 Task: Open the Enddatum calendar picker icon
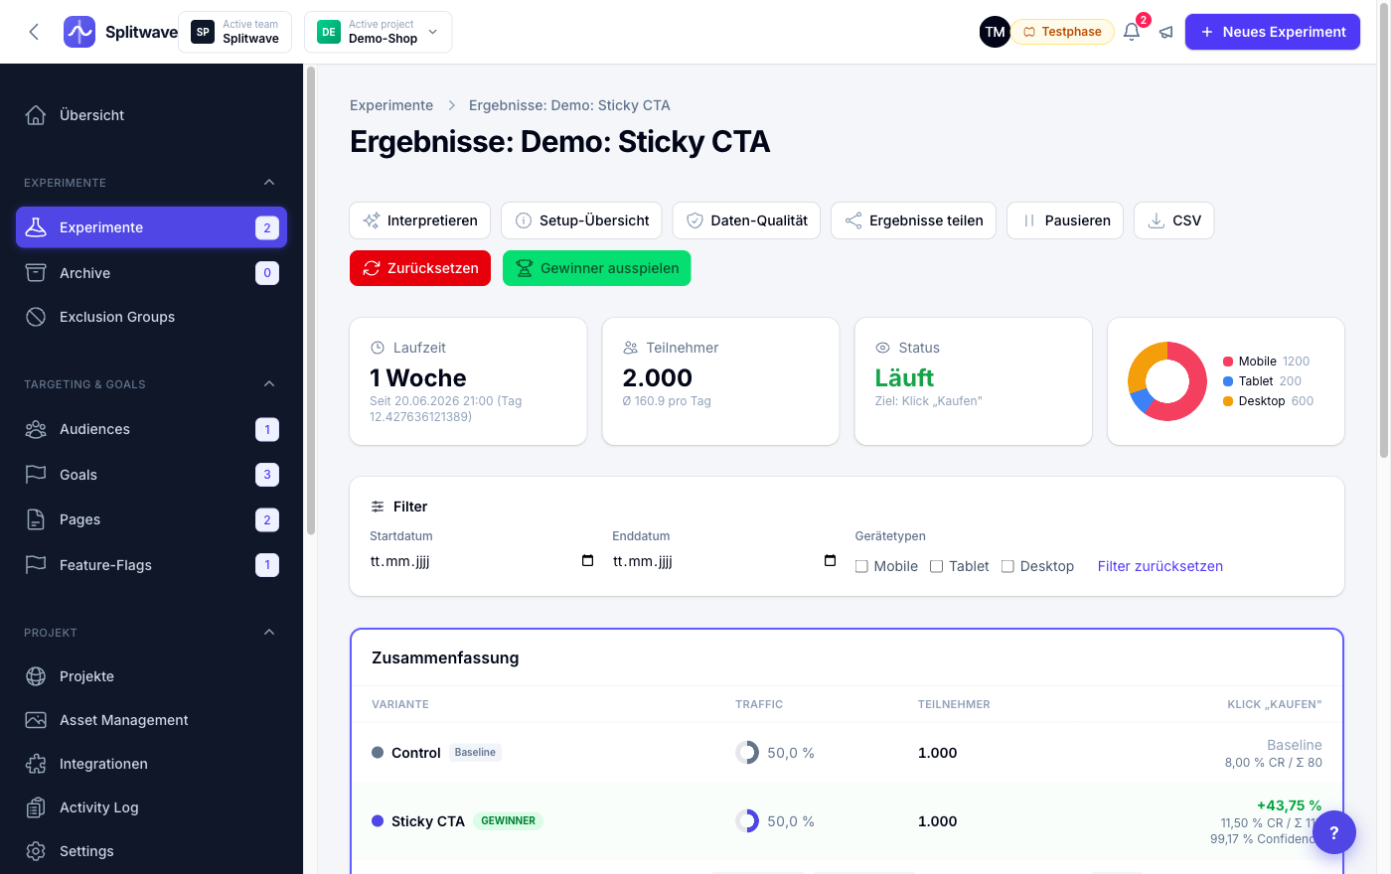(x=830, y=561)
